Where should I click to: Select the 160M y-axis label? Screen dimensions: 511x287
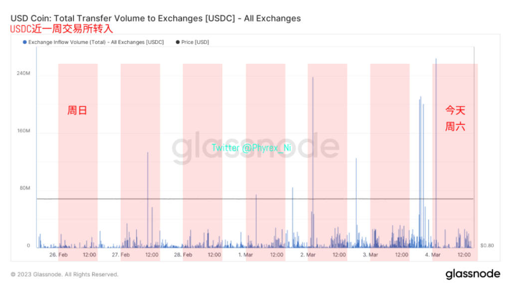tap(23, 131)
